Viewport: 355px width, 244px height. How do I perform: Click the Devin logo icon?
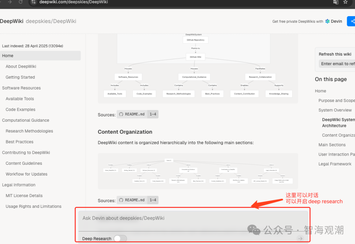click(x=327, y=21)
